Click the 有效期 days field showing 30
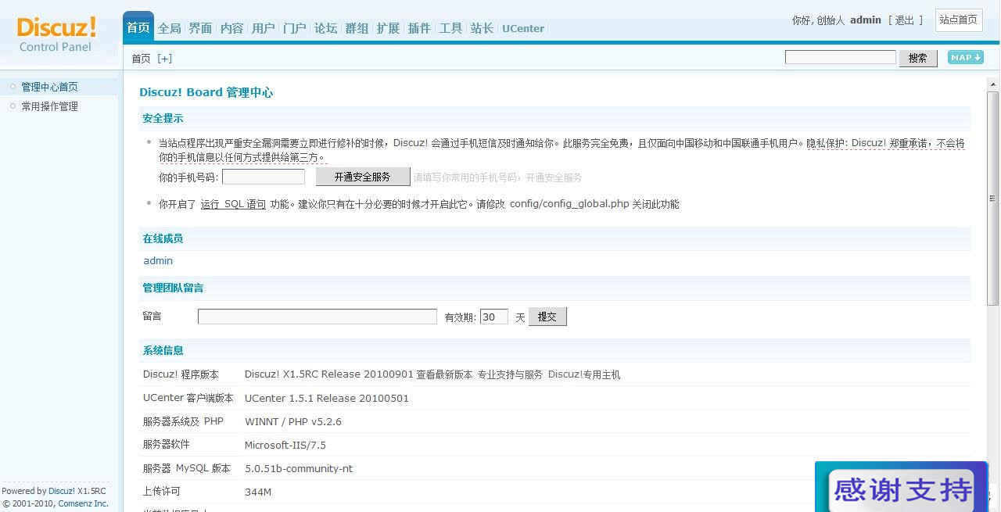Image resolution: width=1001 pixels, height=512 pixels. click(493, 317)
